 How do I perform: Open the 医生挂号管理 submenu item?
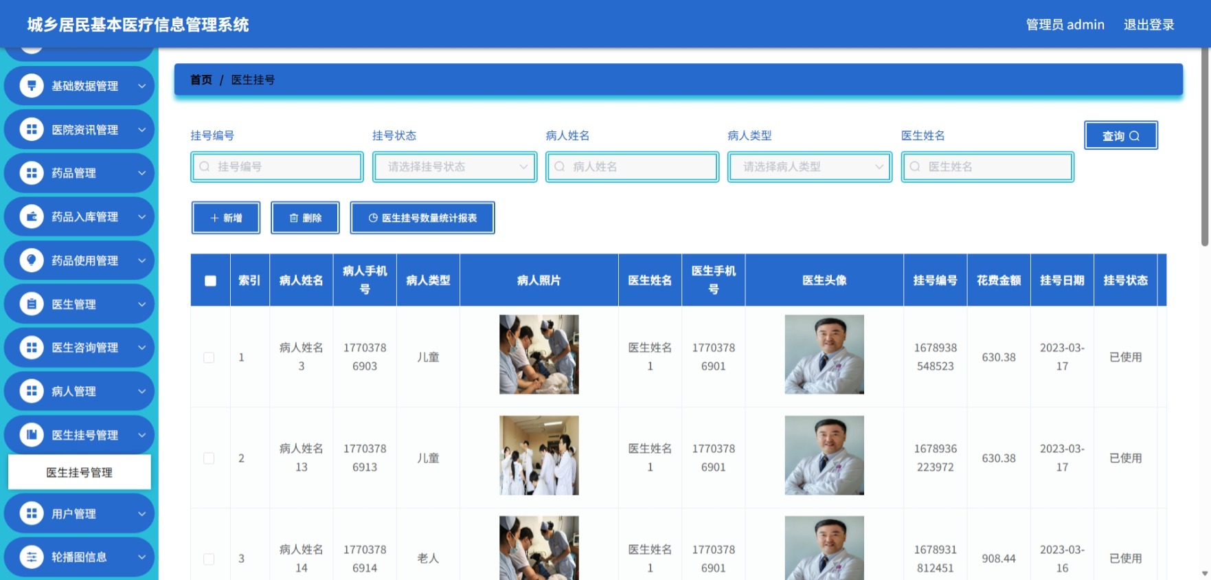click(79, 472)
